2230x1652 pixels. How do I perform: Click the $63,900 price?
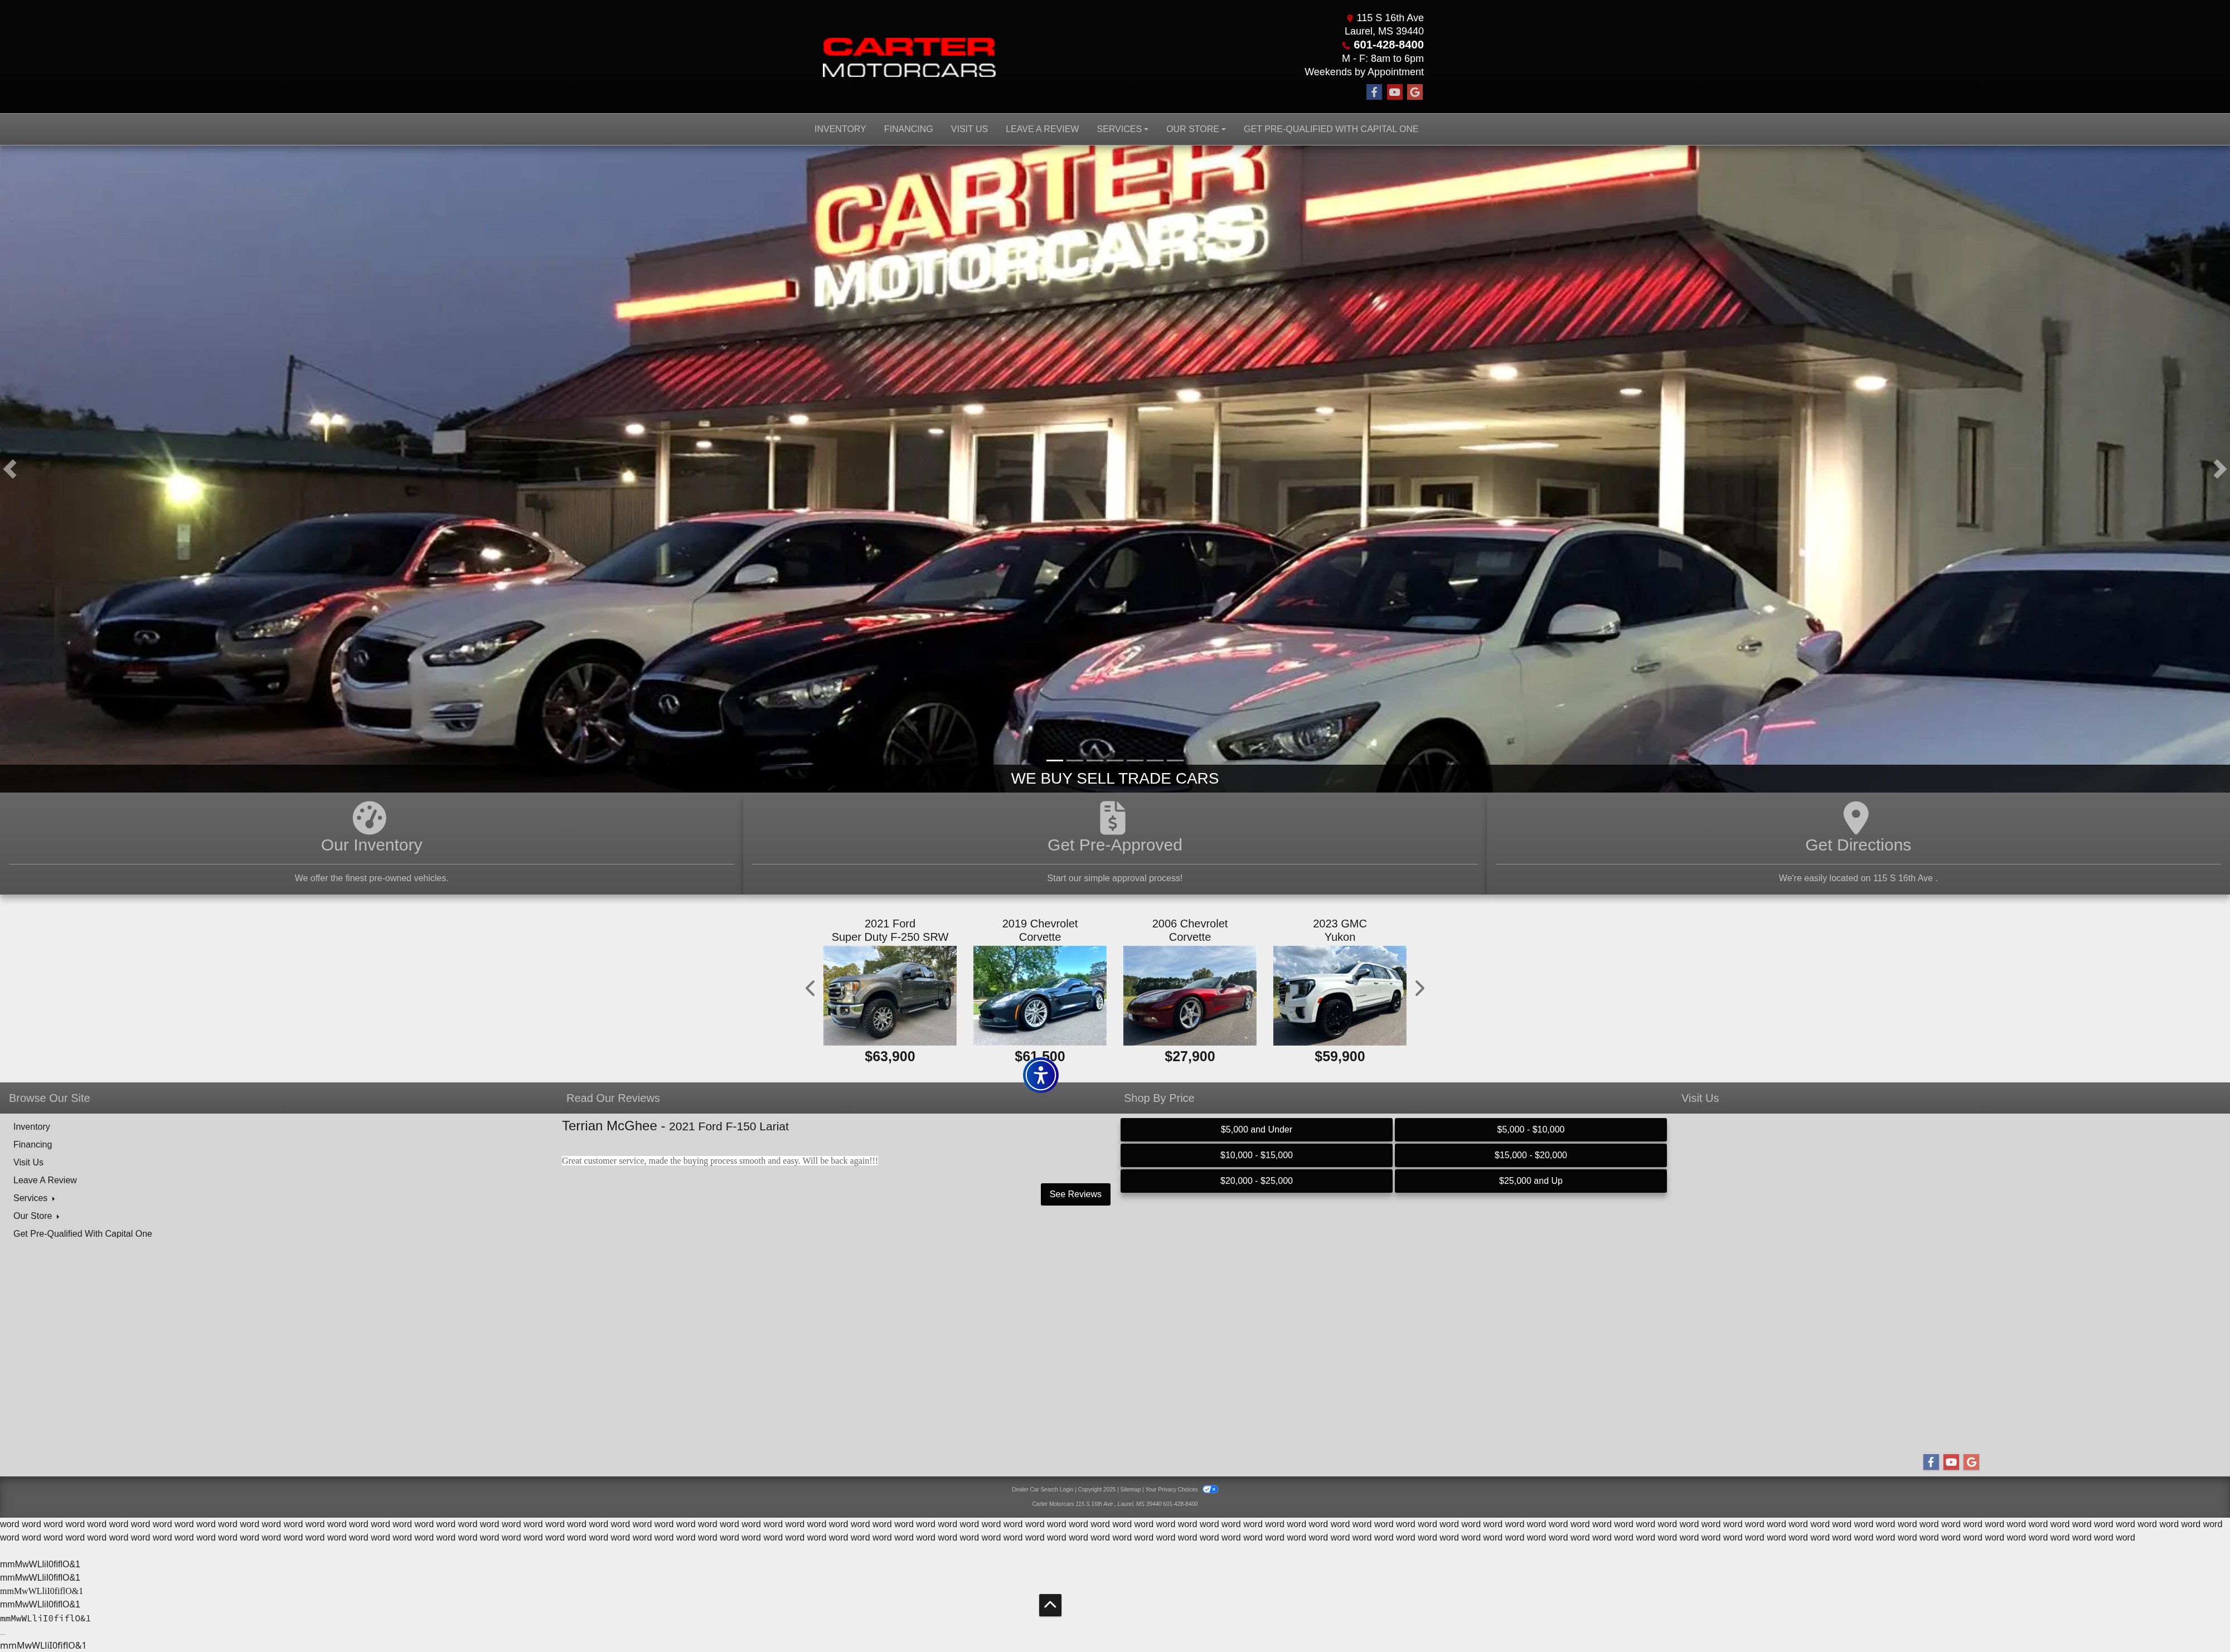pyautogui.click(x=890, y=1057)
